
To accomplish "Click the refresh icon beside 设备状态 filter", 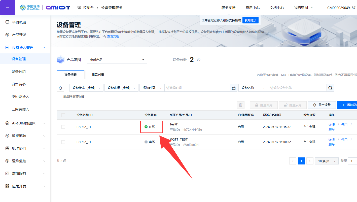I will pyautogui.click(x=60, y=88).
